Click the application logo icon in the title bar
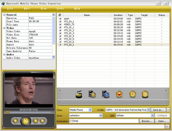The image size is (172, 131). (3, 3)
